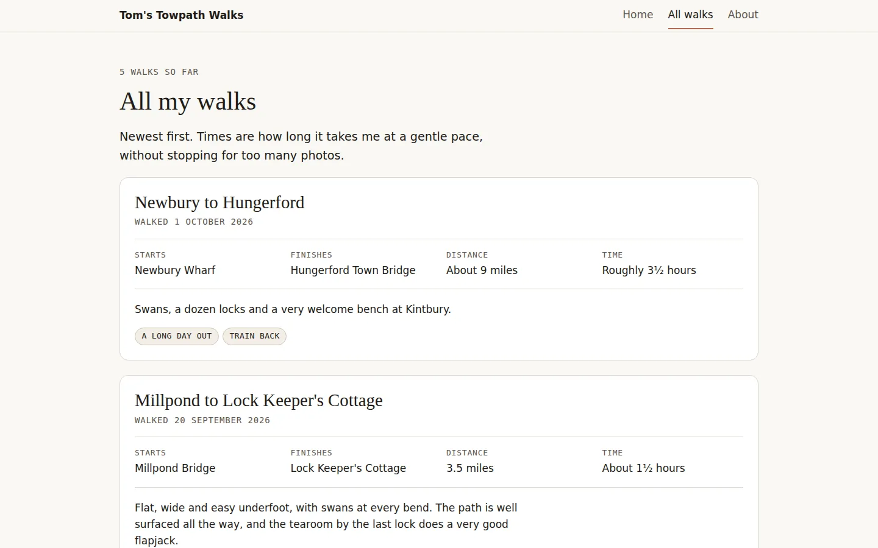Open the Home navigation link
This screenshot has height=548, width=878.
(637, 15)
